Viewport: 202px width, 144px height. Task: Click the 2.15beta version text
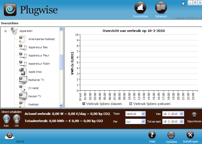point(187,18)
